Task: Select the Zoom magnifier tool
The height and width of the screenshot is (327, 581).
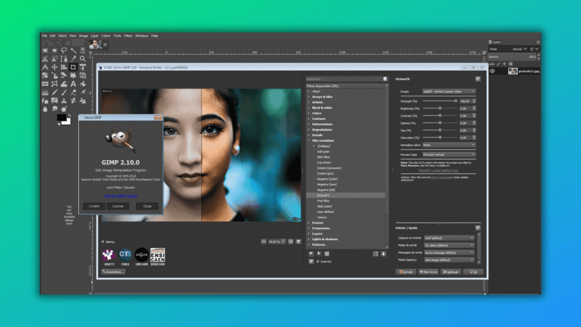Action: (83, 59)
